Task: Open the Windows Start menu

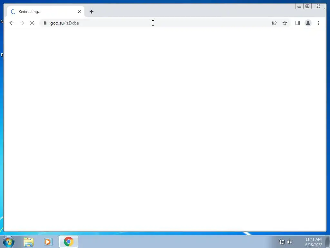Action: (x=9, y=242)
